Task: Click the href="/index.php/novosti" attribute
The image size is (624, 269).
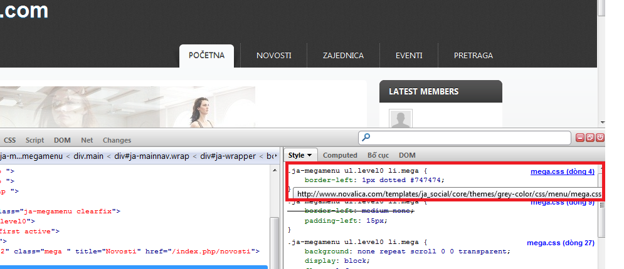Action: (199, 251)
